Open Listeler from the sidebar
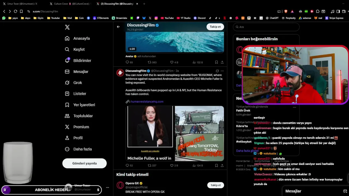349x196 pixels. coord(75,94)
